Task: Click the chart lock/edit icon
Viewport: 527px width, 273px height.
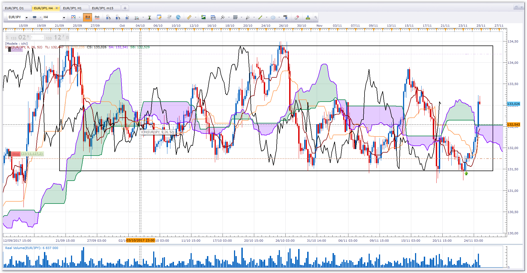Action: pyautogui.click(x=159, y=17)
